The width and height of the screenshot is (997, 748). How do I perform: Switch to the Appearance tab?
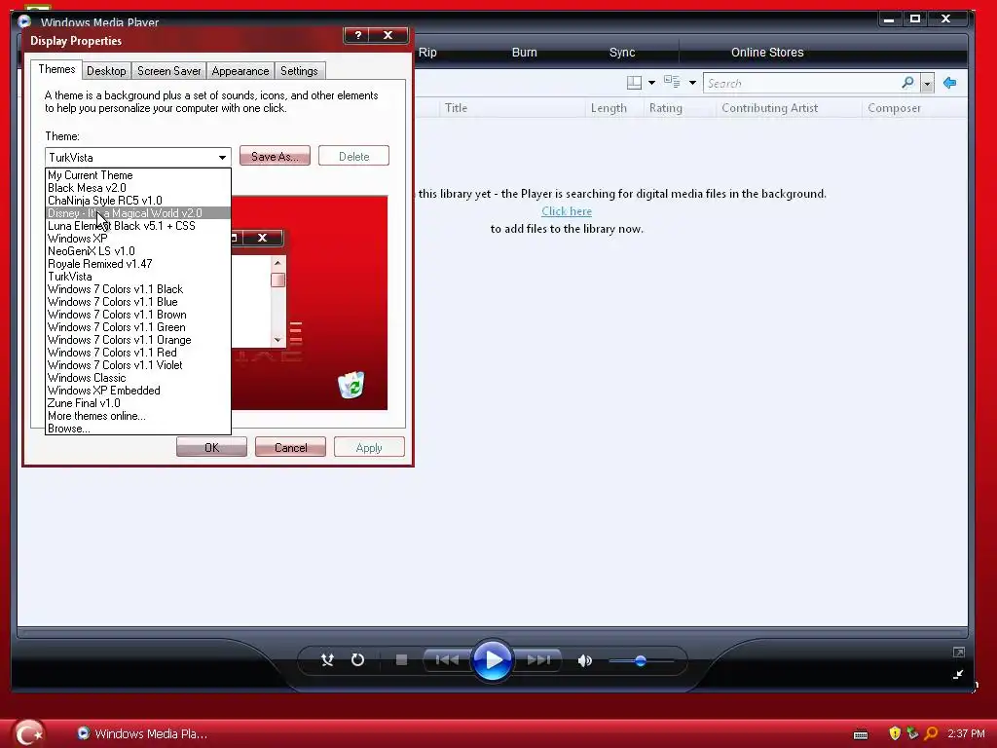pyautogui.click(x=240, y=70)
